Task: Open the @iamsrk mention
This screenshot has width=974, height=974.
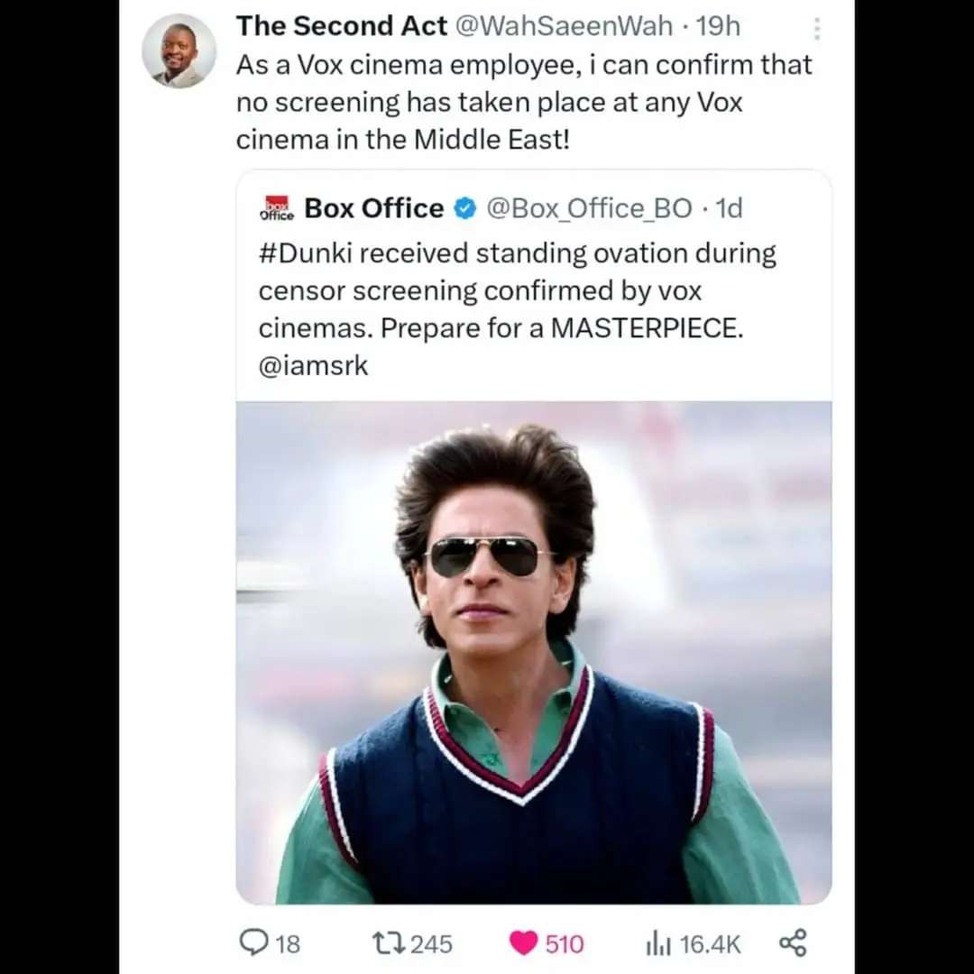Action: 313,365
